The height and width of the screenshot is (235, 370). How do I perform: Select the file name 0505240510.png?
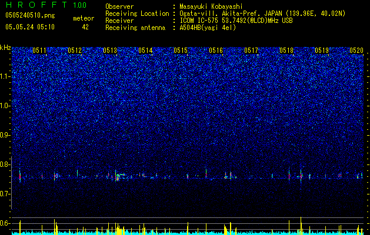(30, 16)
